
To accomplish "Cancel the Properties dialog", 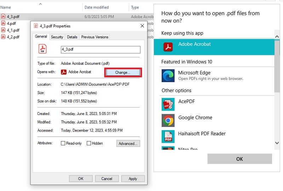I will point(107,179).
